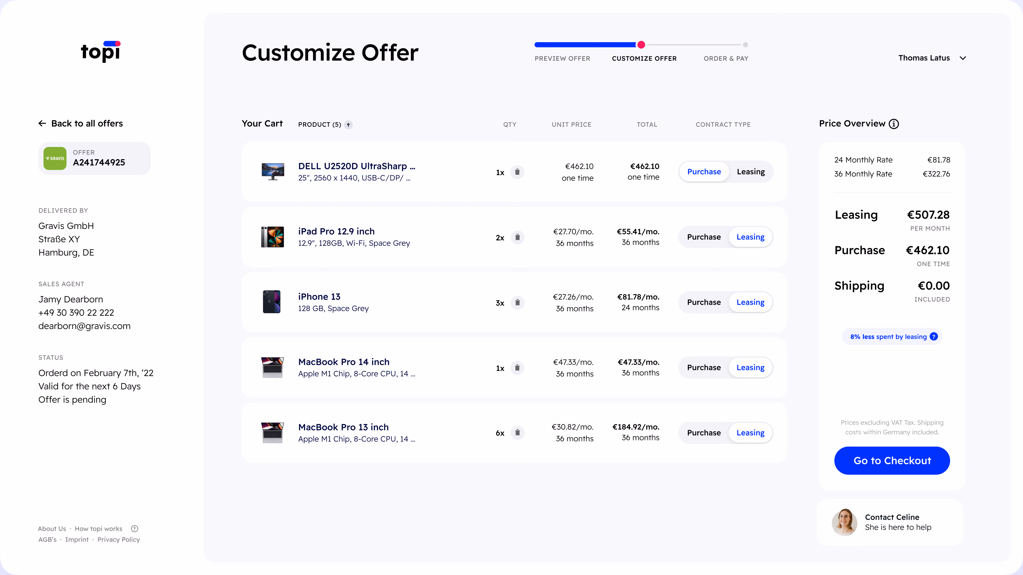Remove iPad Pro 12.9 inch from cart
Viewport: 1023px width, 575px height.
point(517,237)
